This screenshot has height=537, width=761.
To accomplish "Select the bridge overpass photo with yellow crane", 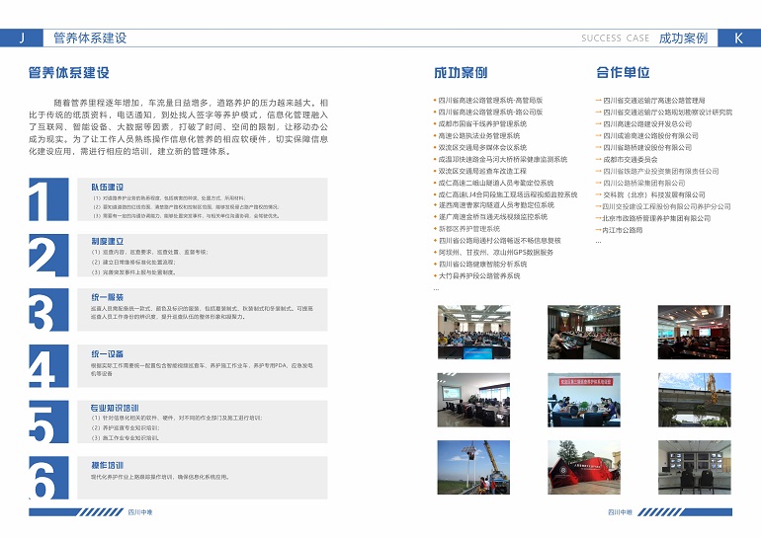I will pyautogui.click(x=694, y=400).
